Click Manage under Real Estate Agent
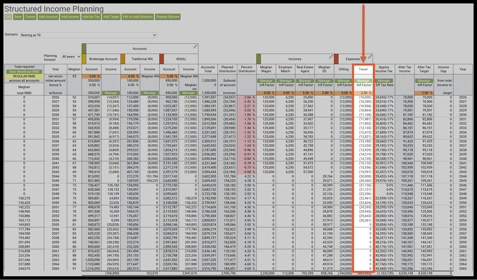Image resolution: width=477 pixels, height=280 pixels. point(305,81)
